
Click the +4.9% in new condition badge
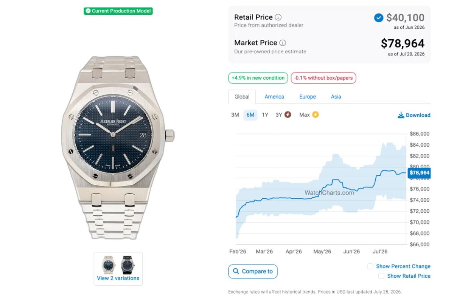[x=258, y=78]
